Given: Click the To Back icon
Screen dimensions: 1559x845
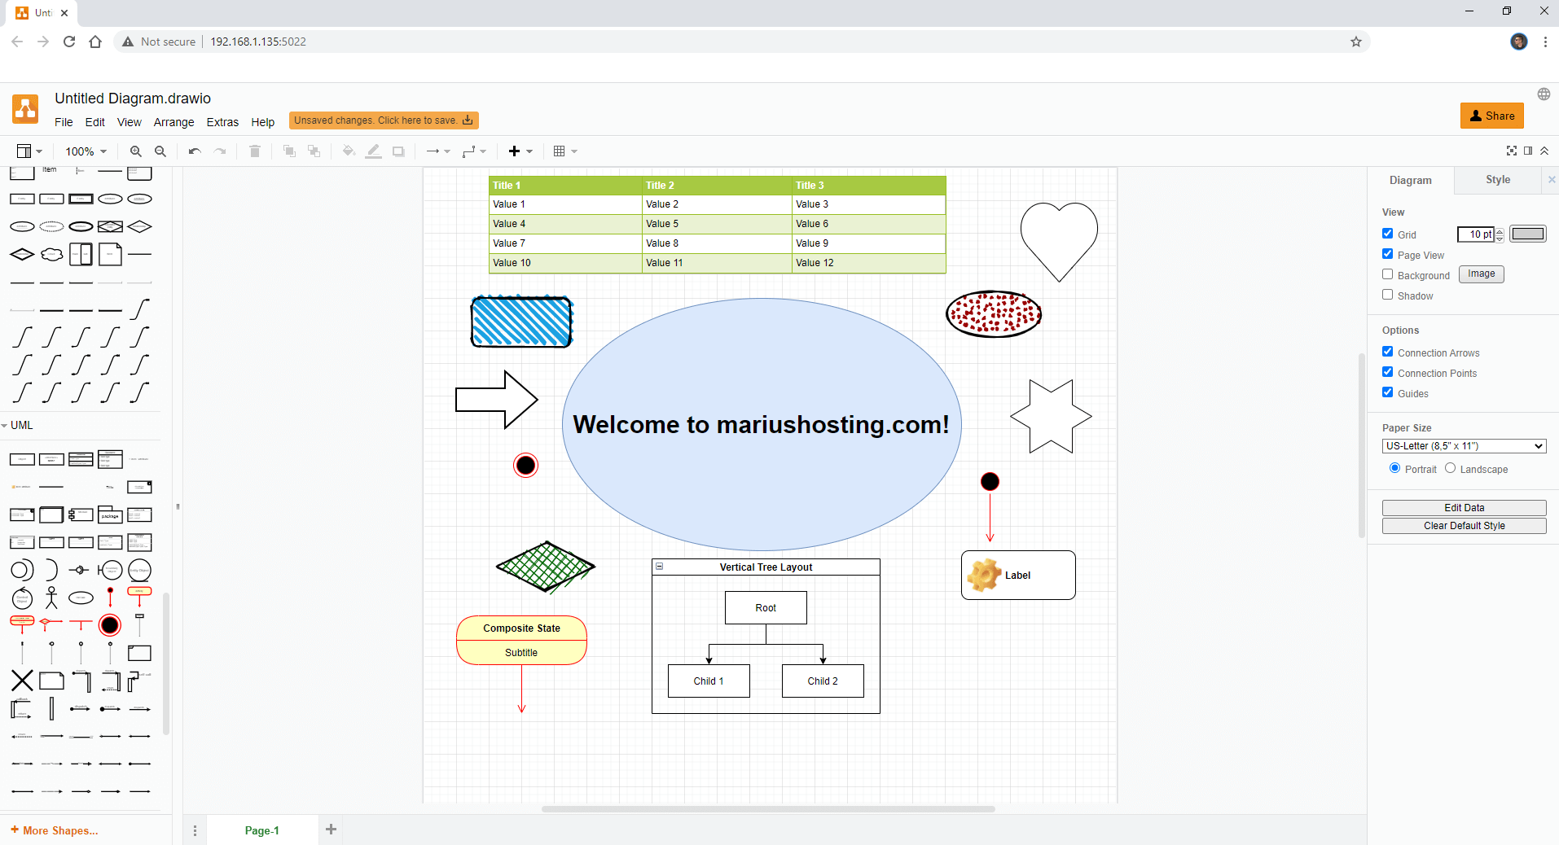Looking at the screenshot, I should [x=314, y=151].
